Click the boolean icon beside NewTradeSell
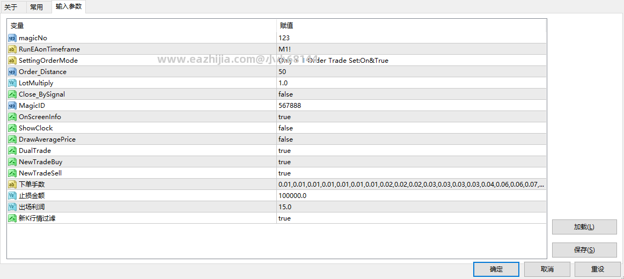This screenshot has height=279, width=624. pos(12,173)
